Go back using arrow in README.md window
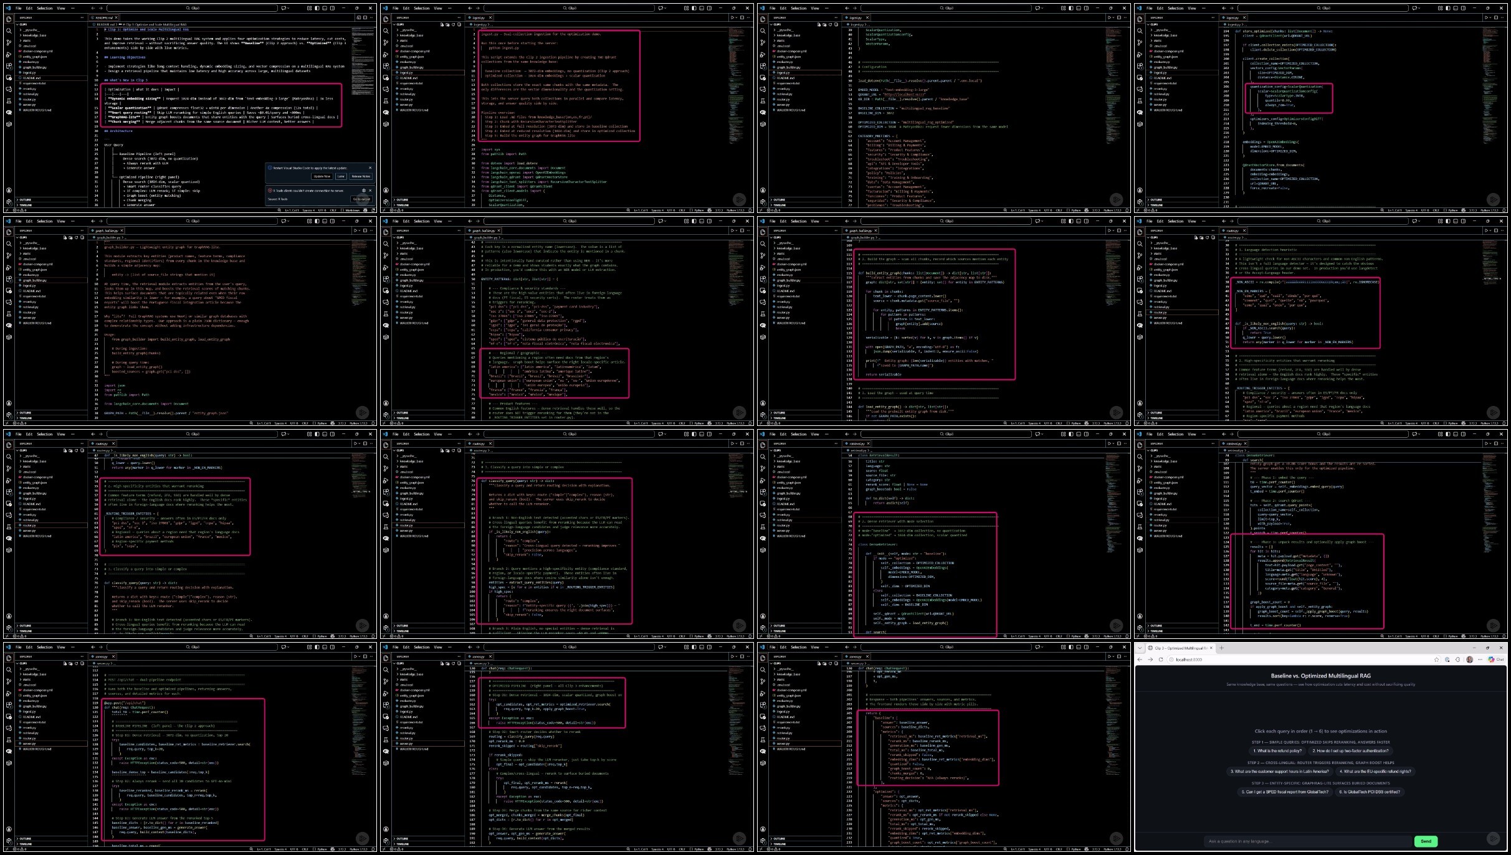1511x855 pixels. 93,8
